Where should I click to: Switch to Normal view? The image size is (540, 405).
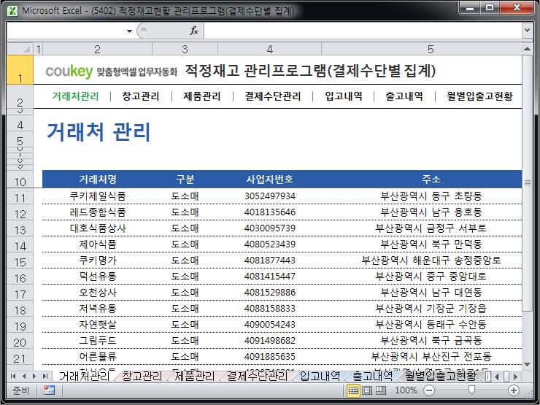tap(353, 390)
